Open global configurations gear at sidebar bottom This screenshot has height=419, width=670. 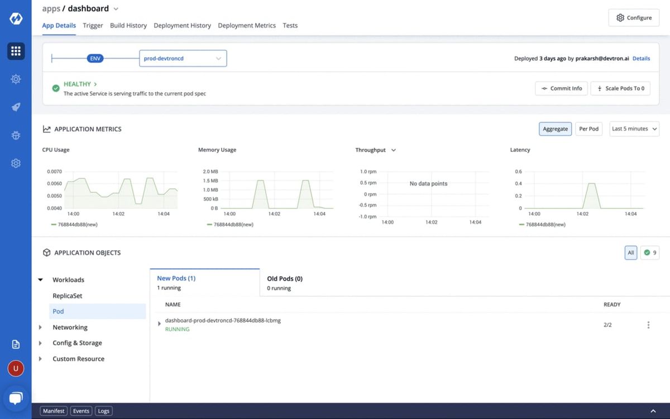[16, 163]
